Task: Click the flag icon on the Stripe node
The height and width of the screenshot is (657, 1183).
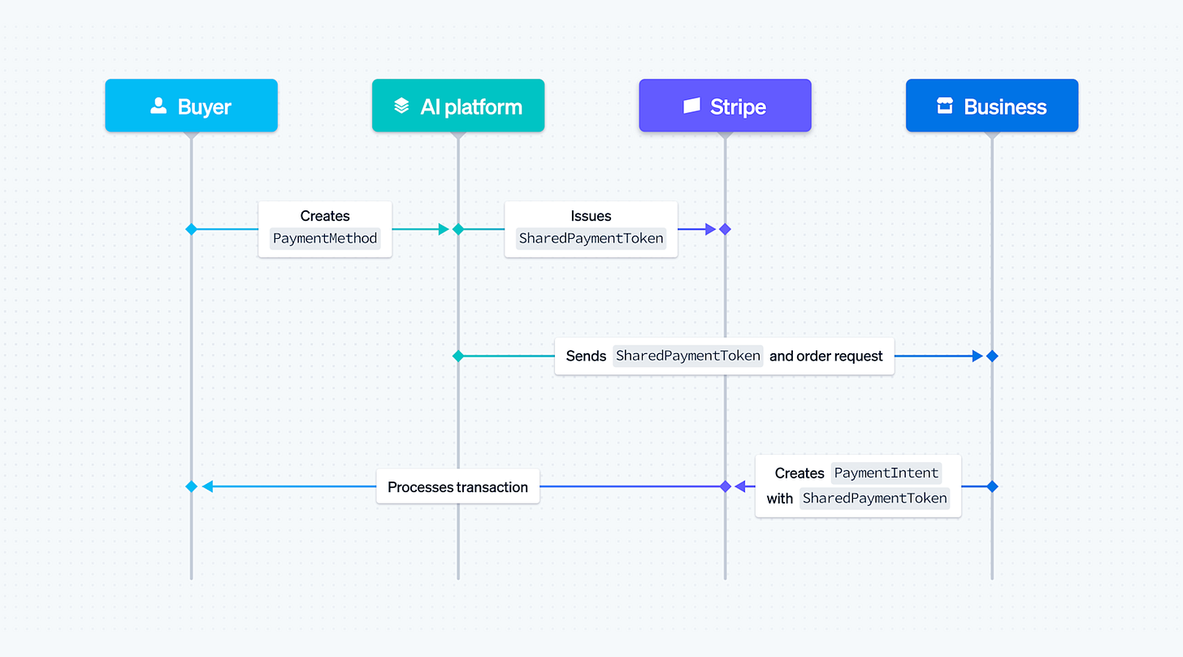Action: coord(691,105)
